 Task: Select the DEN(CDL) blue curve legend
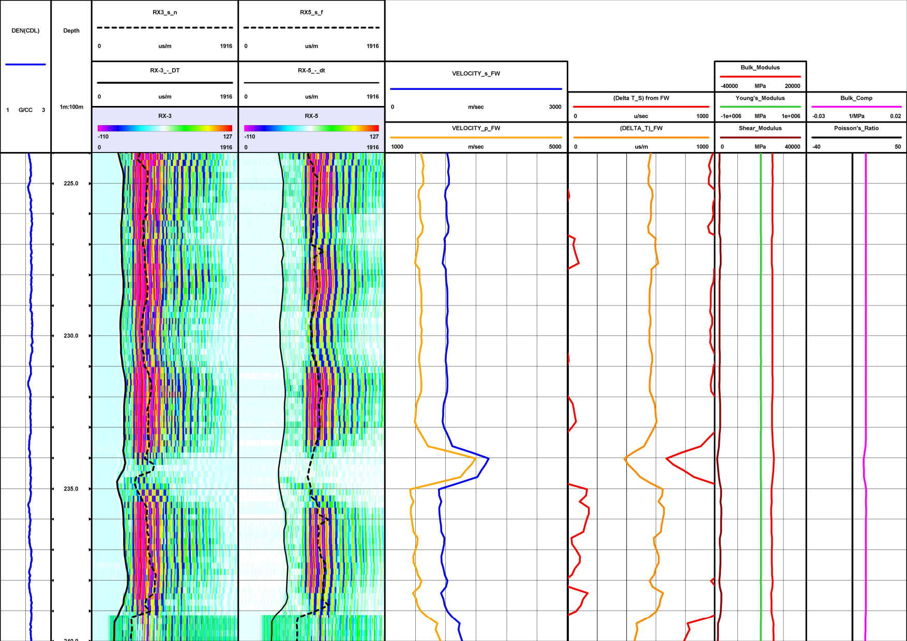pyautogui.click(x=25, y=64)
